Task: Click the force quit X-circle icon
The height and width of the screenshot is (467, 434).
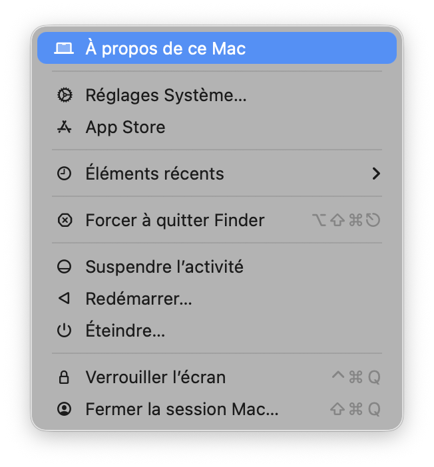Action: point(64,220)
